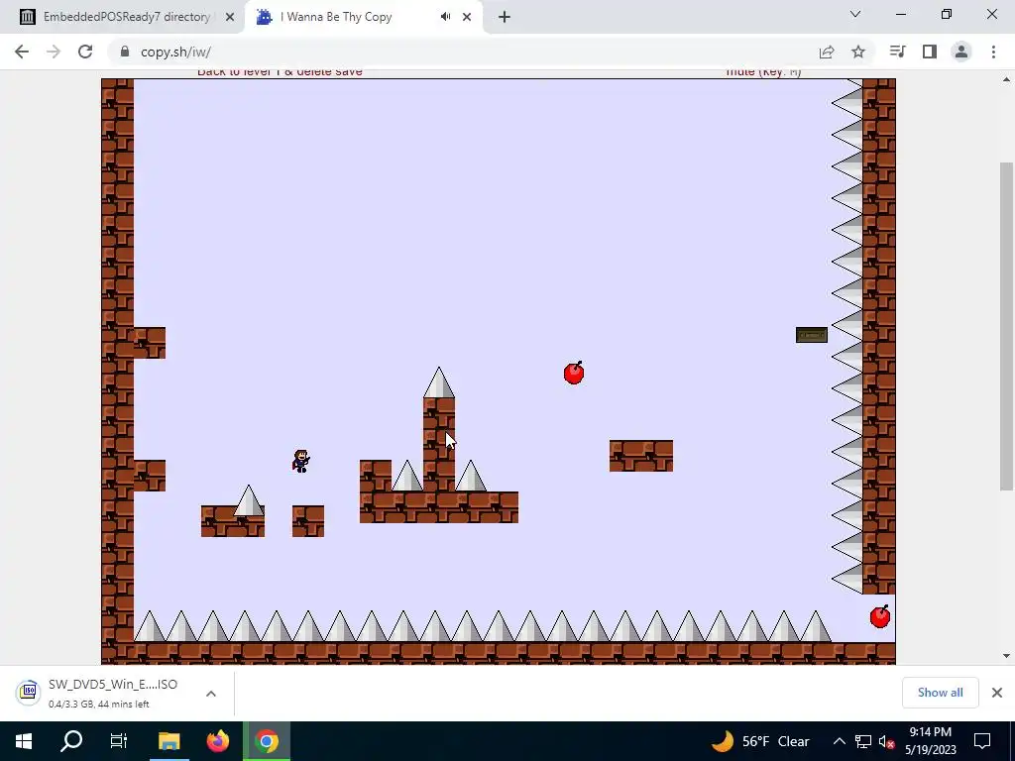
Task: Open the weather widget showing 56°F Clear
Action: [x=760, y=741]
